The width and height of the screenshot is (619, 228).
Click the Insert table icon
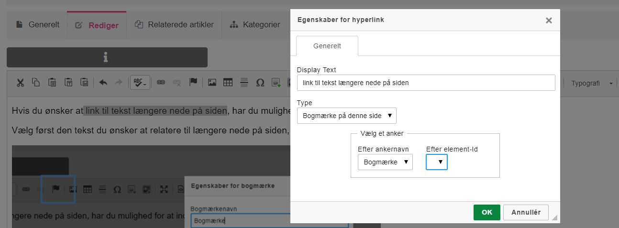(228, 82)
